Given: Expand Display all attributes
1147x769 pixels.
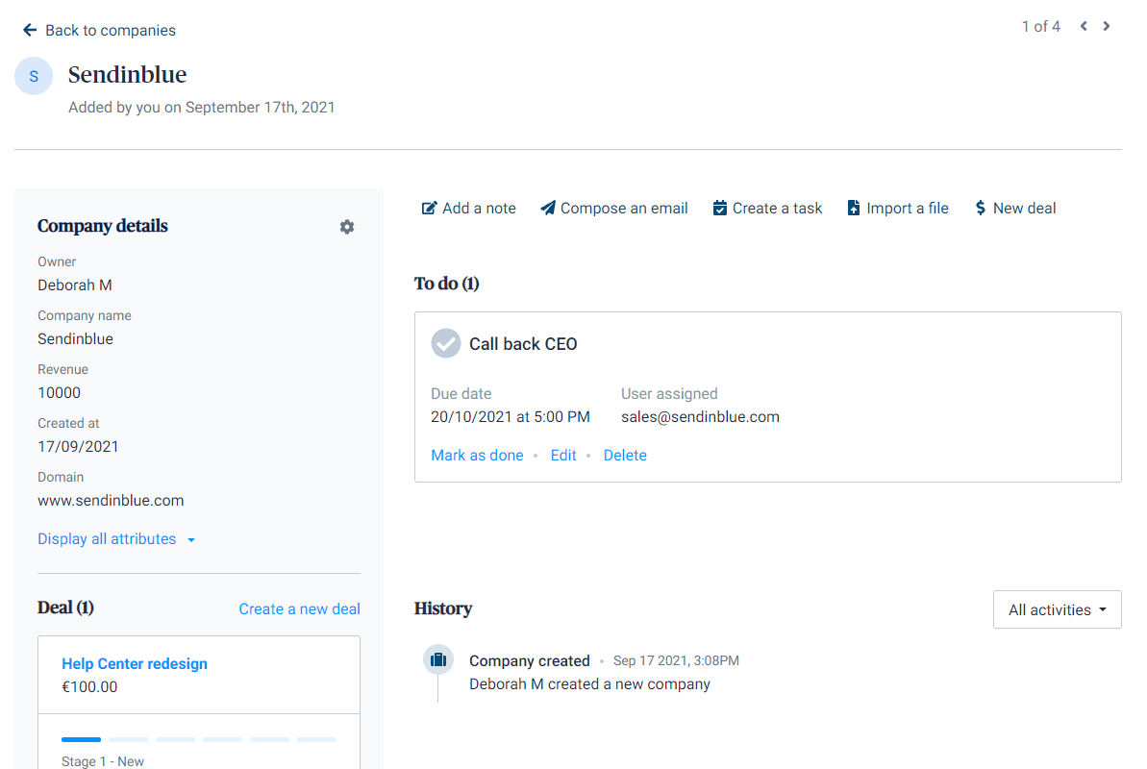Looking at the screenshot, I should (x=108, y=539).
